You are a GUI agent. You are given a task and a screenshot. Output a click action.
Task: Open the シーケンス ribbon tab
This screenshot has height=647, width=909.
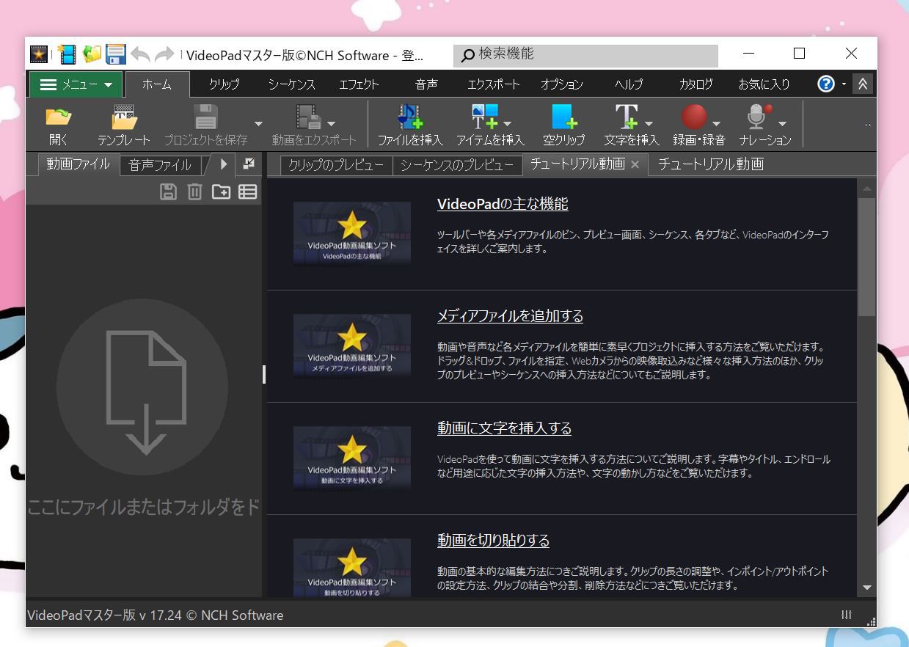pyautogui.click(x=291, y=84)
